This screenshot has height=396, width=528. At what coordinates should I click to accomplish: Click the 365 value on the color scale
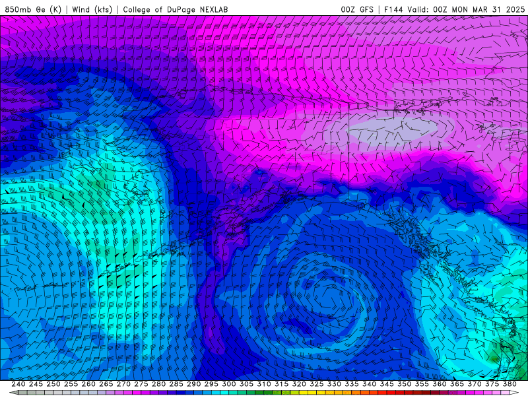457,384
